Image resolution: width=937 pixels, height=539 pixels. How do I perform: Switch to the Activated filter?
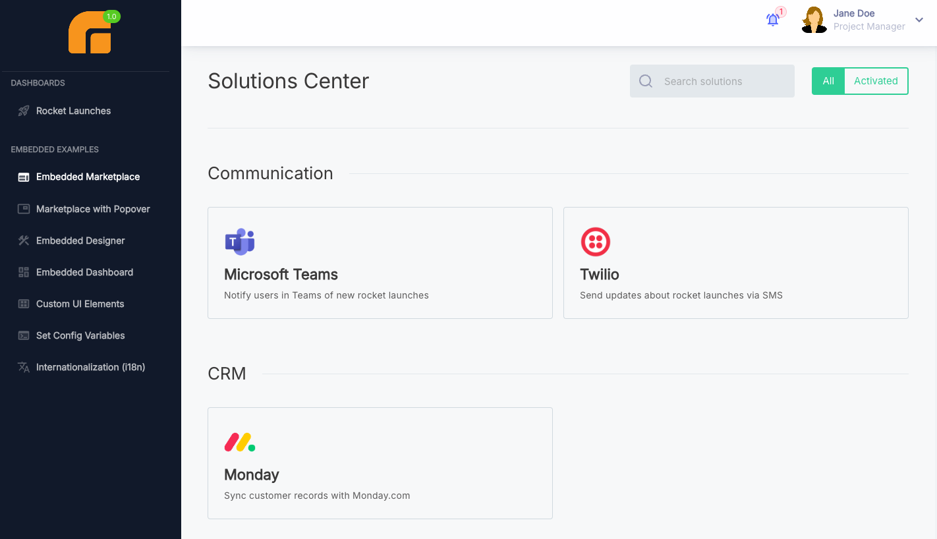pos(876,80)
